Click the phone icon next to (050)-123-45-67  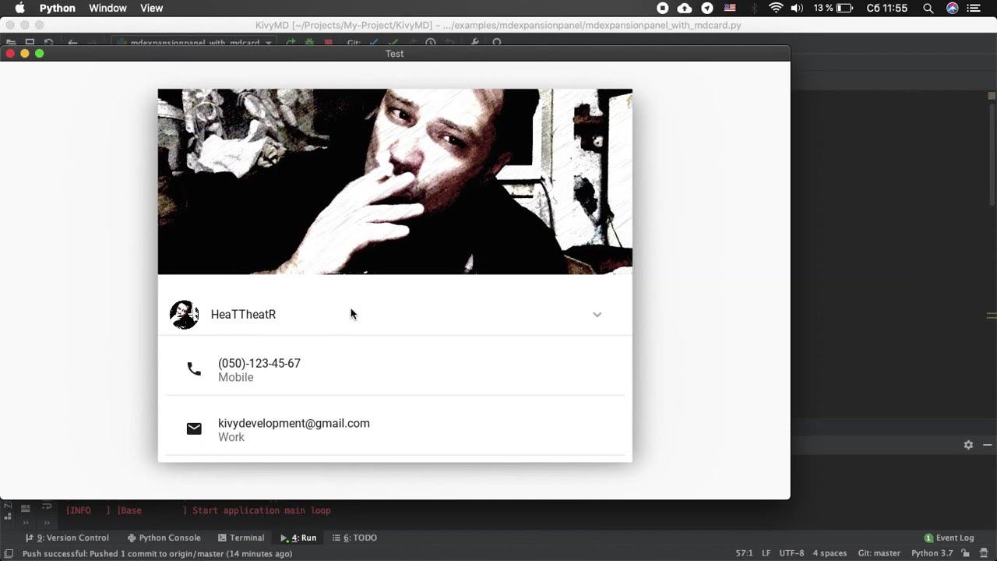coord(194,369)
